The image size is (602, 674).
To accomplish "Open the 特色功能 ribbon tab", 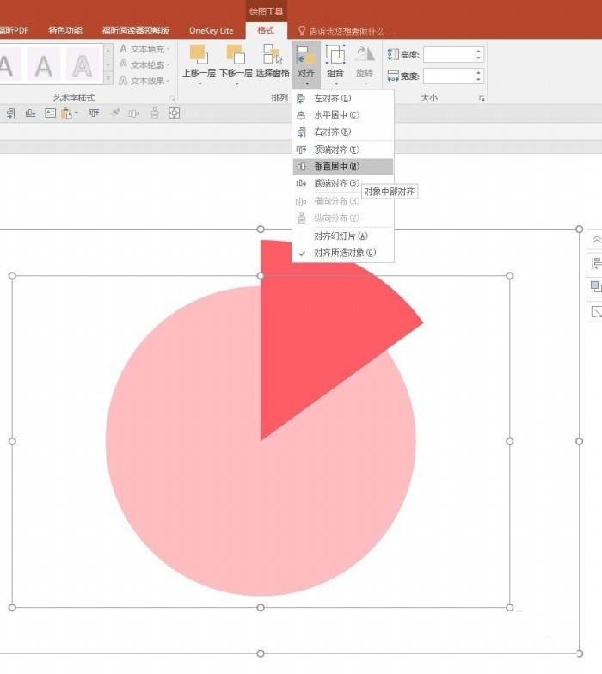I will pyautogui.click(x=65, y=31).
